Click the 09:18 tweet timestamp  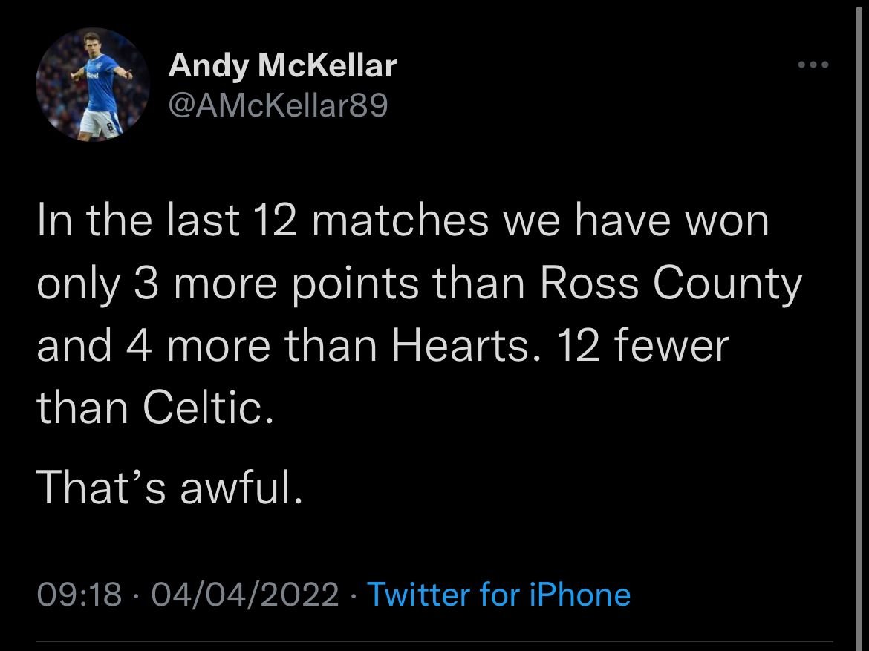click(79, 595)
